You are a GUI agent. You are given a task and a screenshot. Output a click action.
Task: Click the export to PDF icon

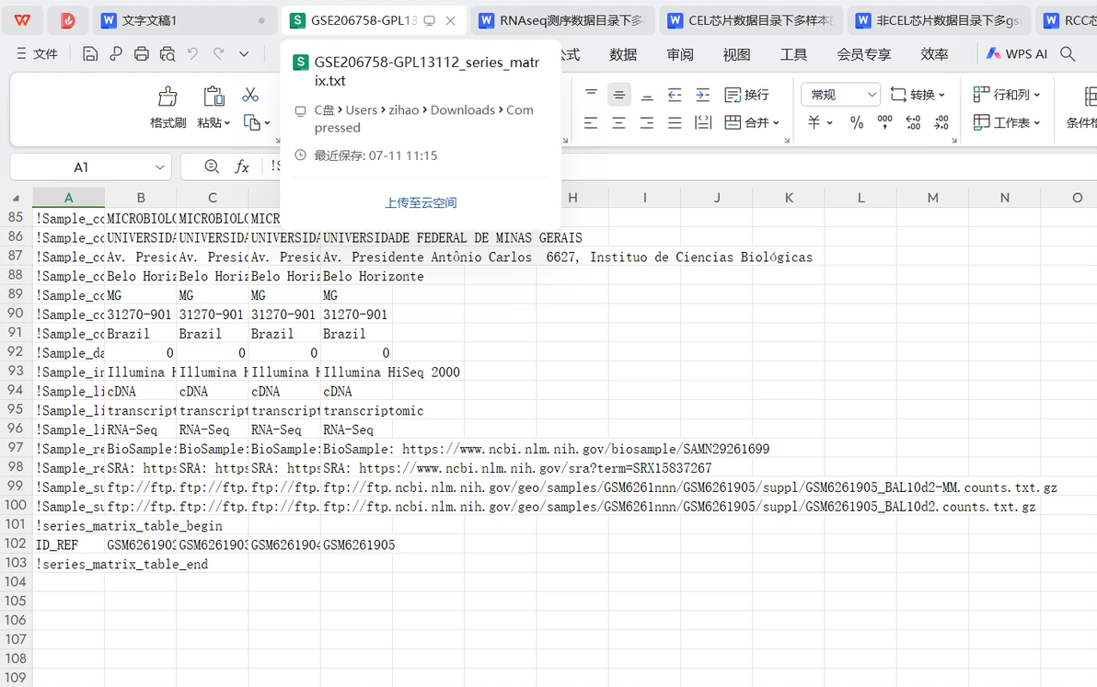pos(115,54)
